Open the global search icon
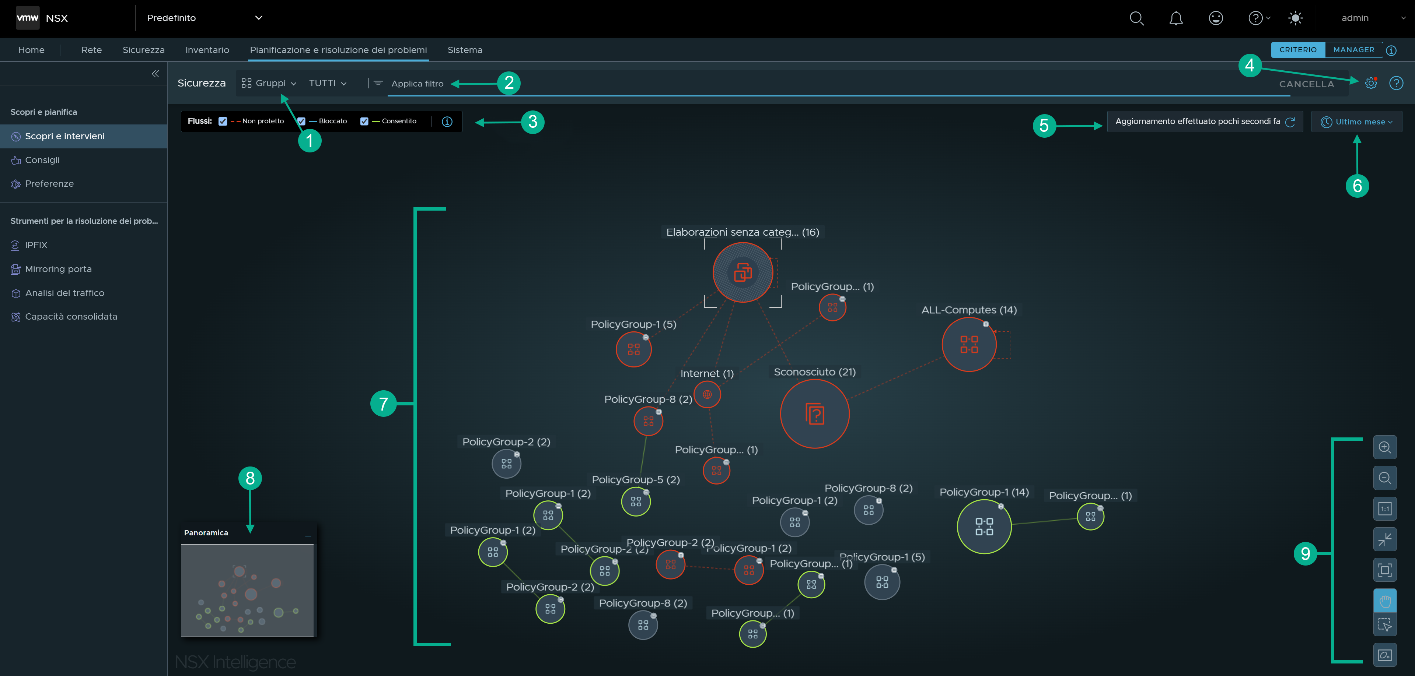The height and width of the screenshot is (676, 1415). click(1136, 18)
